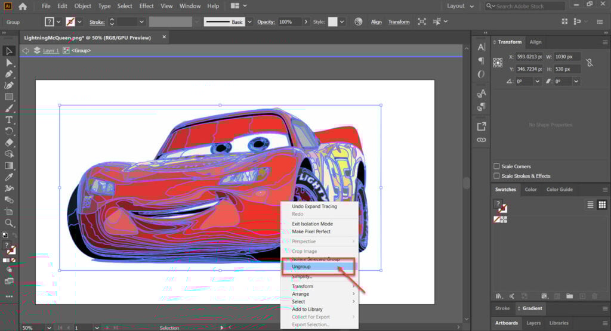Enable Scale Corners checkbox

[x=496, y=166]
